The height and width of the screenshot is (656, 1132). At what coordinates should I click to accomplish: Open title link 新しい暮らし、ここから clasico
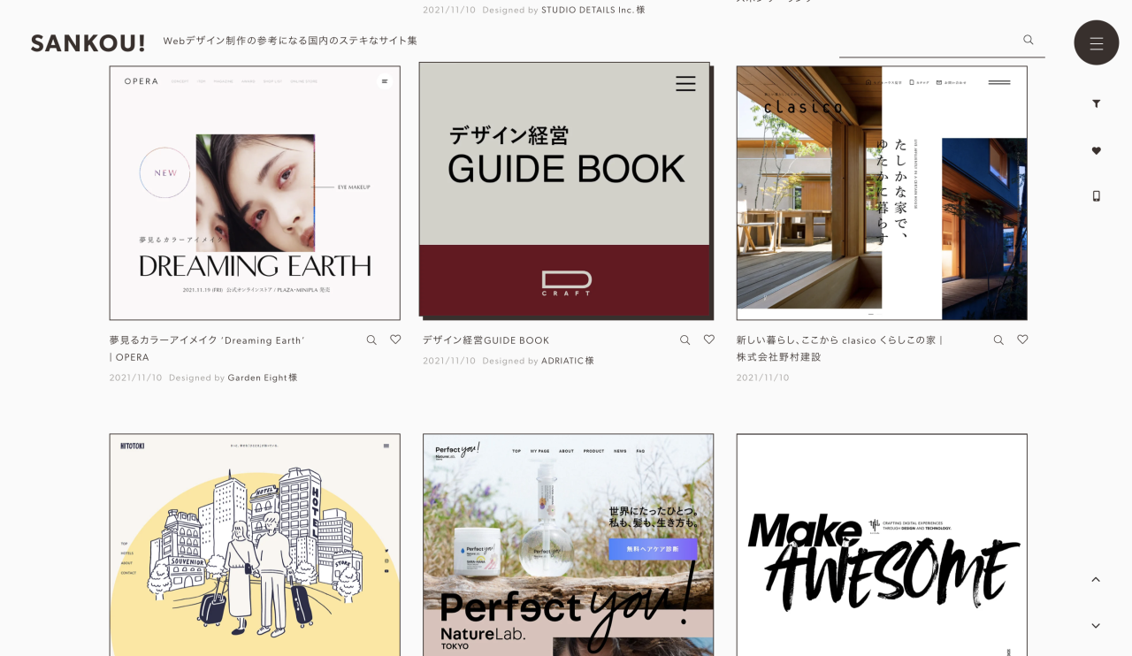click(x=840, y=348)
